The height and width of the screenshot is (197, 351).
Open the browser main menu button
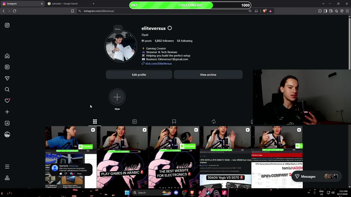point(347,11)
